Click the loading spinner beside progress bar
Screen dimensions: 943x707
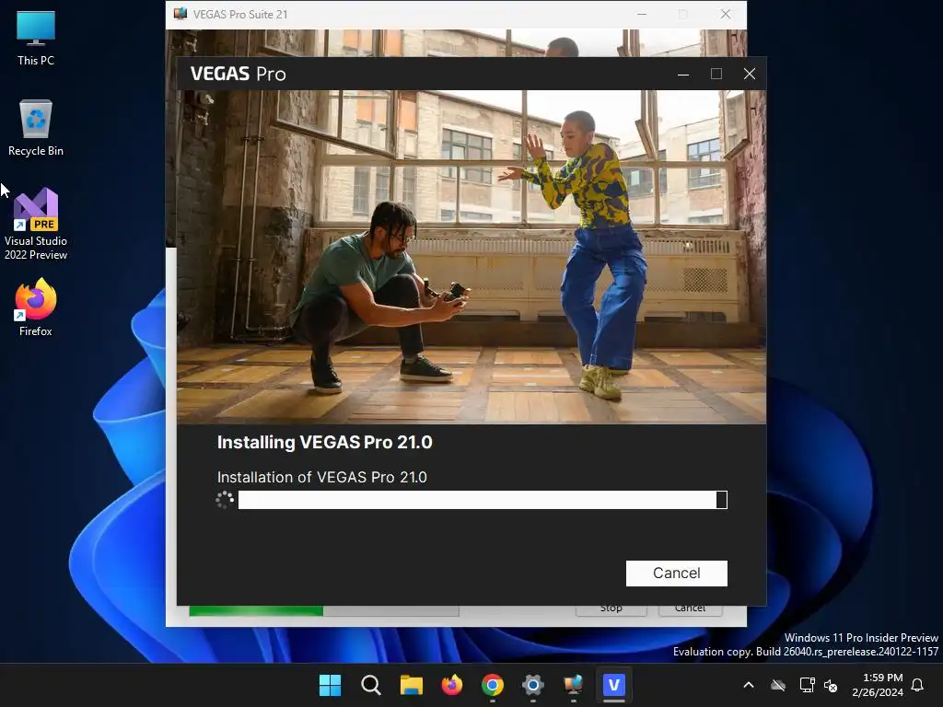point(225,500)
